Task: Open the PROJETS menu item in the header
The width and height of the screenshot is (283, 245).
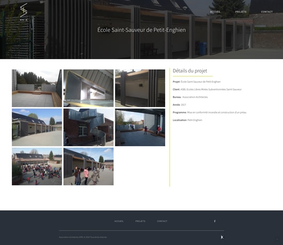Action: click(x=241, y=12)
